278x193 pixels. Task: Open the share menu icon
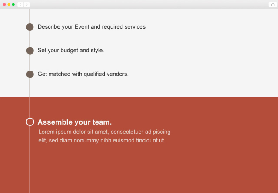(x=272, y=4)
